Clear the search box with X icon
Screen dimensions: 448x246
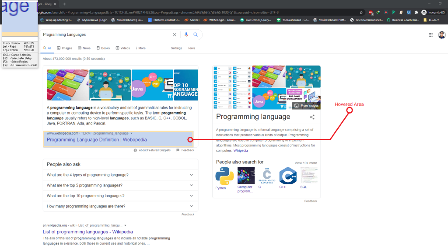tap(175, 35)
